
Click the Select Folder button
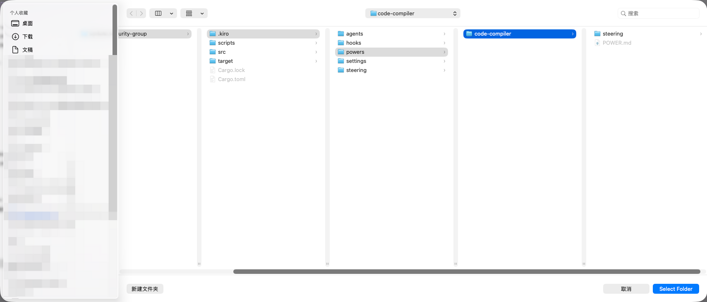(x=676, y=289)
